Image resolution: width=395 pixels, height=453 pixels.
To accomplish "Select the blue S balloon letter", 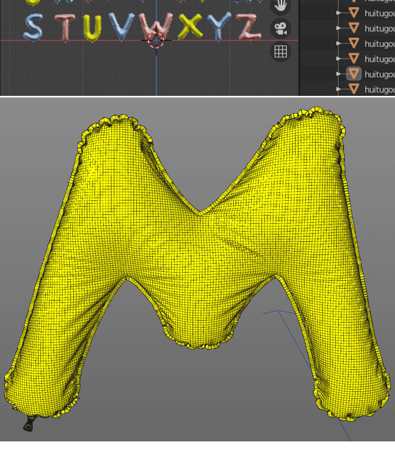I will 34,27.
